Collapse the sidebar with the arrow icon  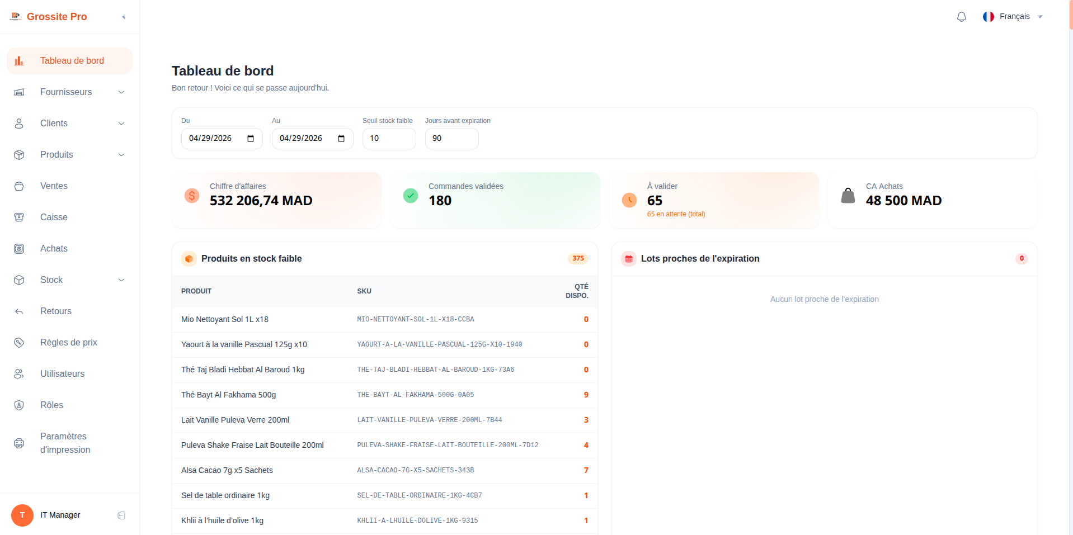point(124,17)
